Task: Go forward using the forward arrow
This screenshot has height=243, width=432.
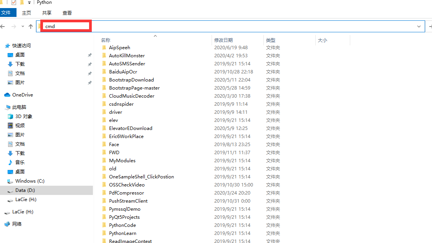Action: click(13, 27)
